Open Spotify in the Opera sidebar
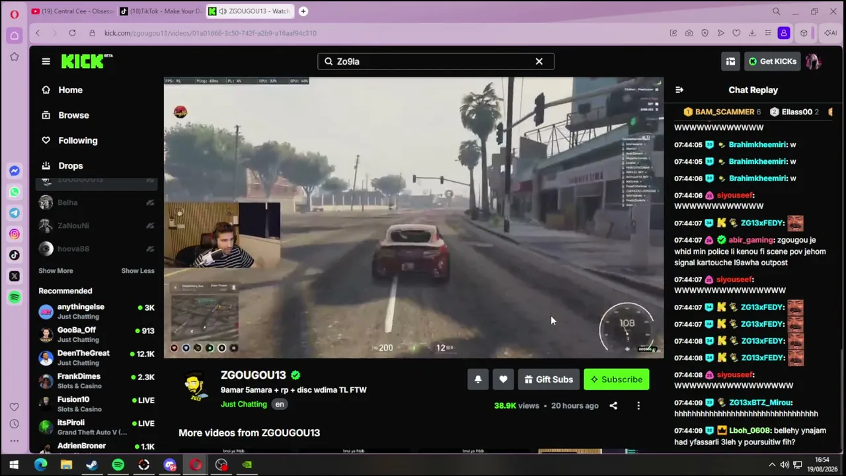 pos(15,297)
